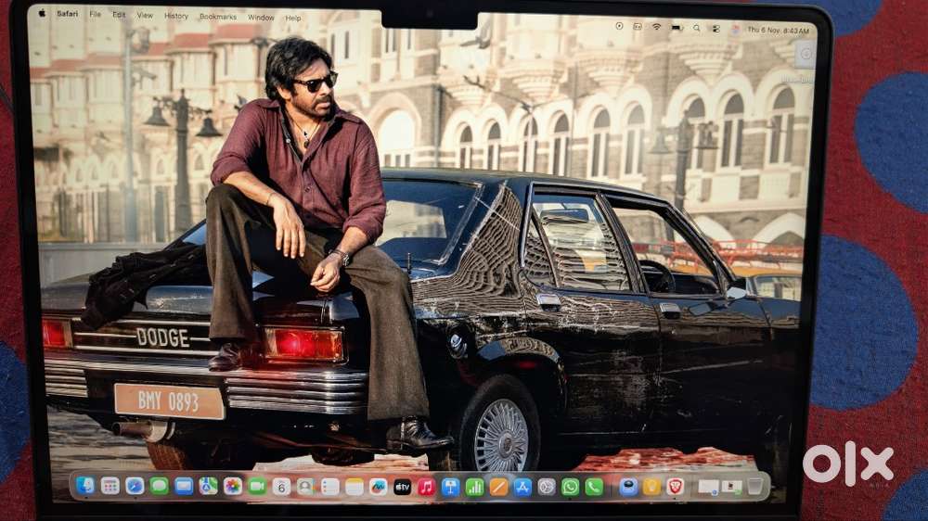Open the Window menu
The height and width of the screenshot is (521, 928).
click(261, 18)
